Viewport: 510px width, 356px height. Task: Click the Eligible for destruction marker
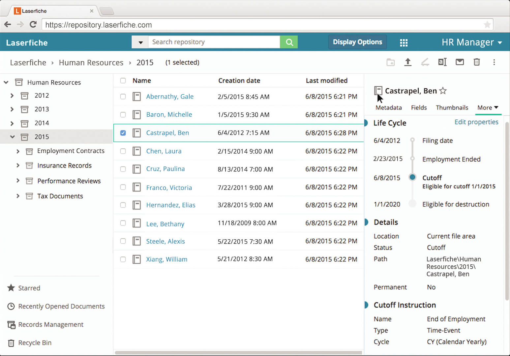[x=412, y=204]
